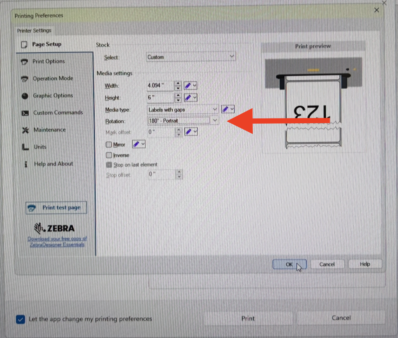Click into the Width input field
398x338 pixels.
[160, 86]
